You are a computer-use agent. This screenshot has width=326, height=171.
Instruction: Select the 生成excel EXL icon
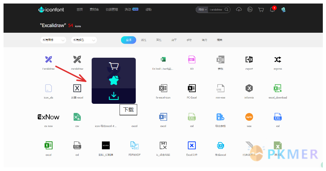point(221,146)
